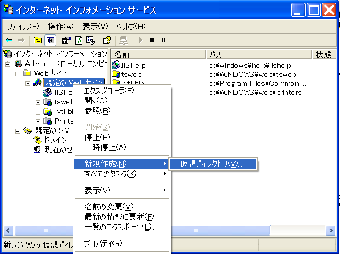The height and width of the screenshot is (254, 340).
Task: Select ドメイン in the tree
Action: 55,140
